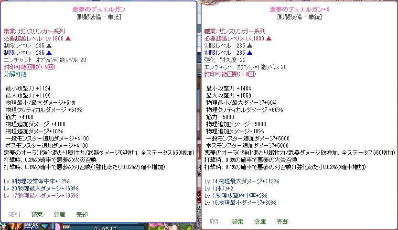Click 破棄 in the unenhanced 悪夢のデュエルガン panel
Screen dimensions: 398x230
click(37, 215)
